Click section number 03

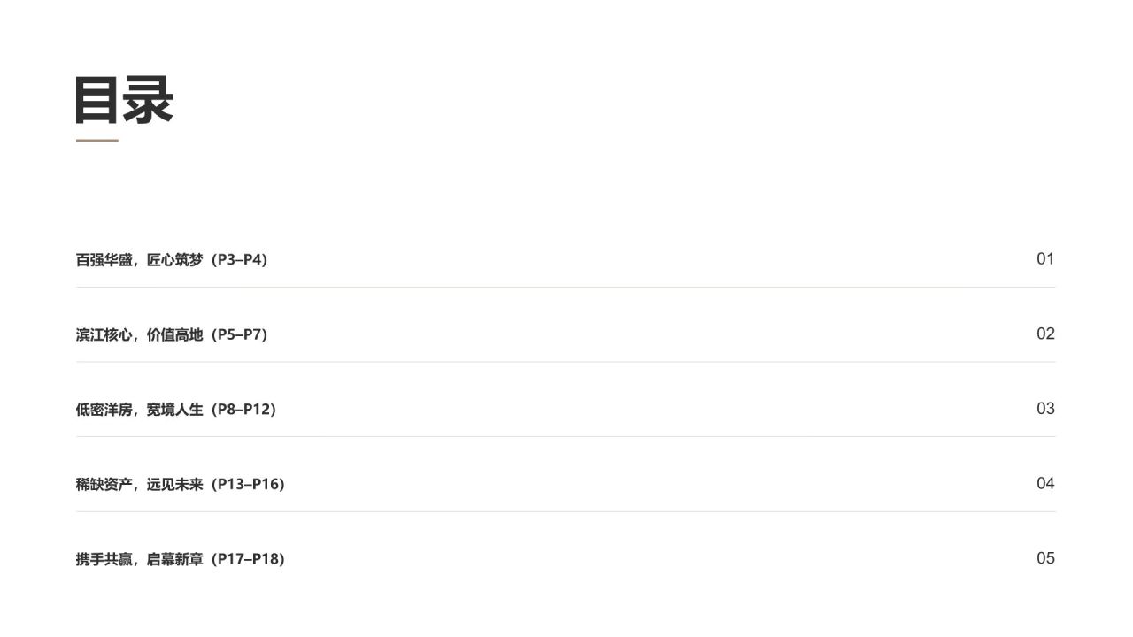[x=1045, y=409]
